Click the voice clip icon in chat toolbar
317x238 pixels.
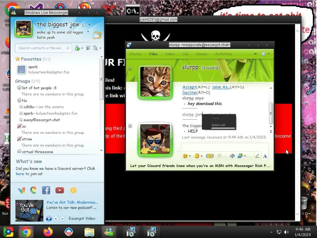pyautogui.click(x=219, y=156)
